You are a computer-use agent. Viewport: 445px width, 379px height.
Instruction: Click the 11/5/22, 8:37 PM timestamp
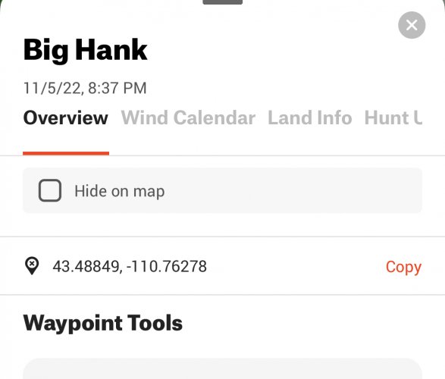pyautogui.click(x=85, y=88)
